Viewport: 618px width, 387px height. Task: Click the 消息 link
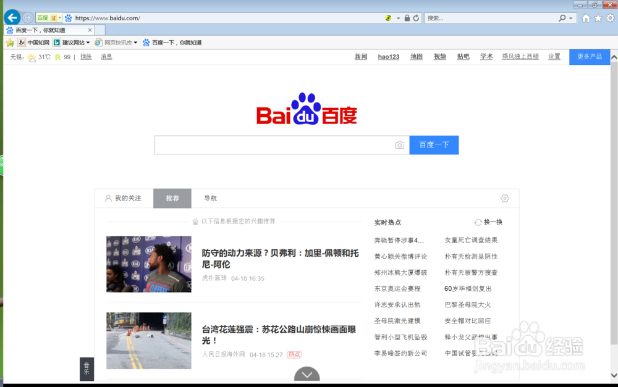click(x=106, y=57)
